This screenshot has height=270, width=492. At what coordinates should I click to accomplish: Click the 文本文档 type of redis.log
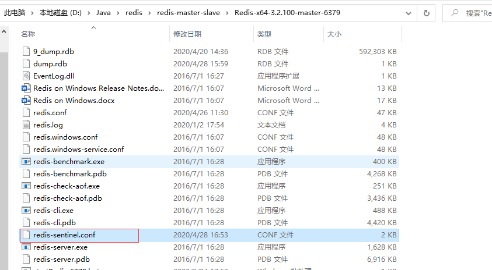pos(271,125)
